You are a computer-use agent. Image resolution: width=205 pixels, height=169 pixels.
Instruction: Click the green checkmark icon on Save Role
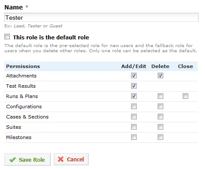[12, 160]
